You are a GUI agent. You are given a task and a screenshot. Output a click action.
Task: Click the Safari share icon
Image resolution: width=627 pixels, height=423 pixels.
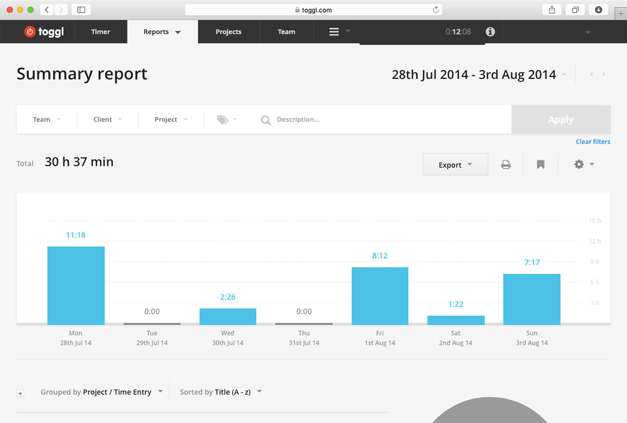pos(552,10)
